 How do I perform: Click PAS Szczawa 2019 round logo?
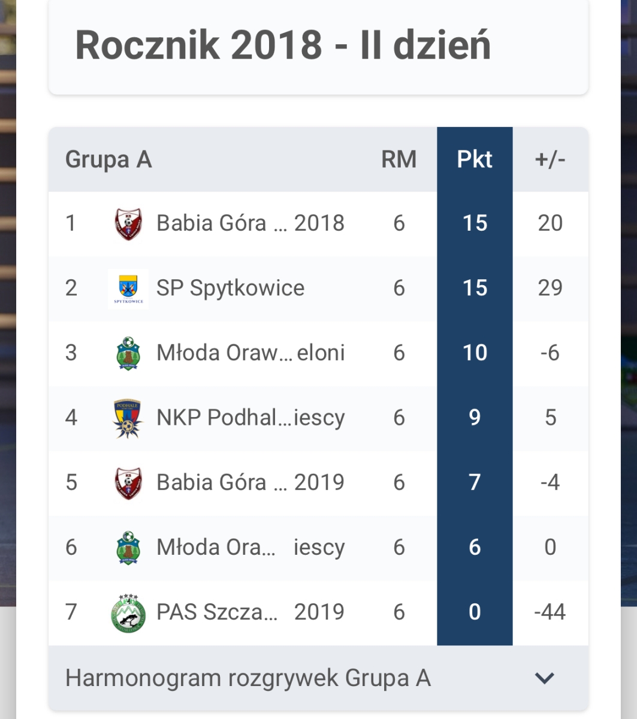pyautogui.click(x=128, y=612)
